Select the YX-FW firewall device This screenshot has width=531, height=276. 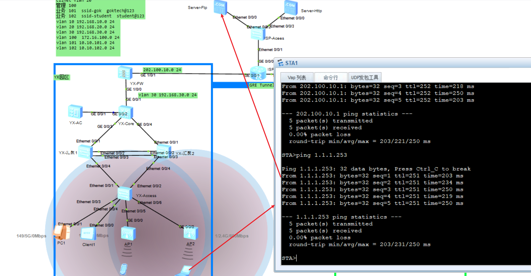pos(125,73)
